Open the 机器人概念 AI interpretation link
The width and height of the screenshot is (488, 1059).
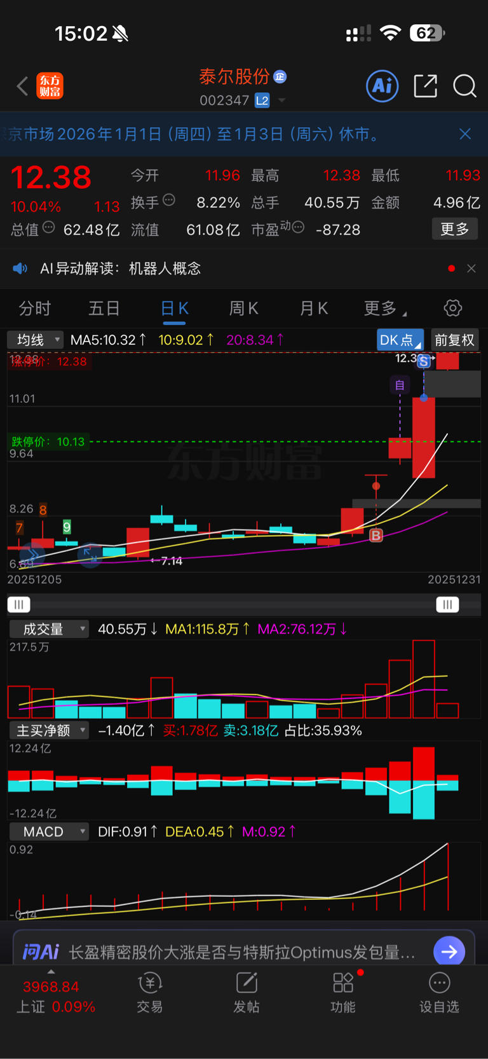pos(165,268)
